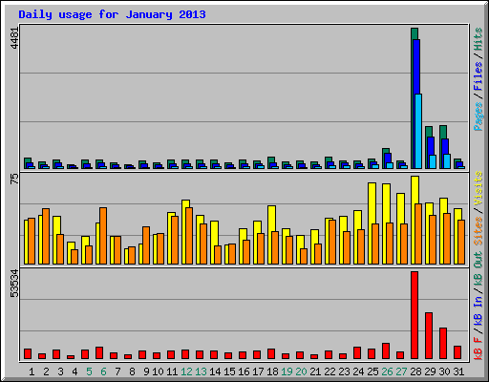Click day label 12 on x-axis
This screenshot has width=489, height=382.
tap(186, 371)
